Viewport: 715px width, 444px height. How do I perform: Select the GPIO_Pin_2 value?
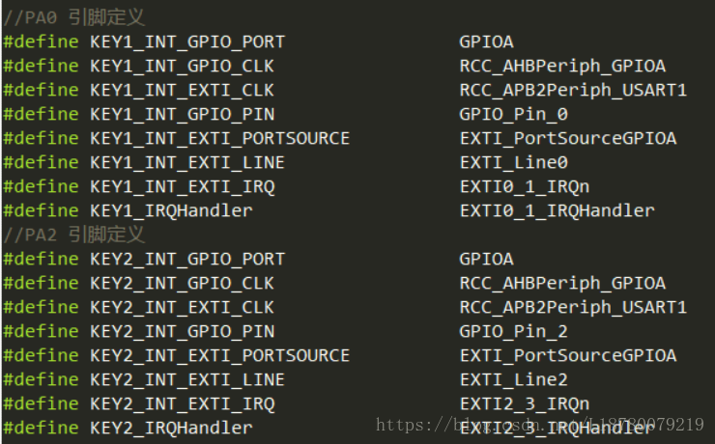(x=513, y=331)
